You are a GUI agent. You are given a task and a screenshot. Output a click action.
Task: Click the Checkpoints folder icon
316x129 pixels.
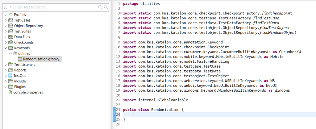click(11, 43)
